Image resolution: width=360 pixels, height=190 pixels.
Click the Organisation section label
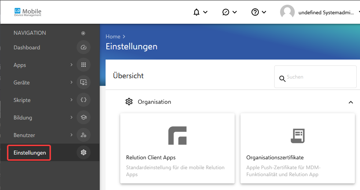tap(154, 102)
